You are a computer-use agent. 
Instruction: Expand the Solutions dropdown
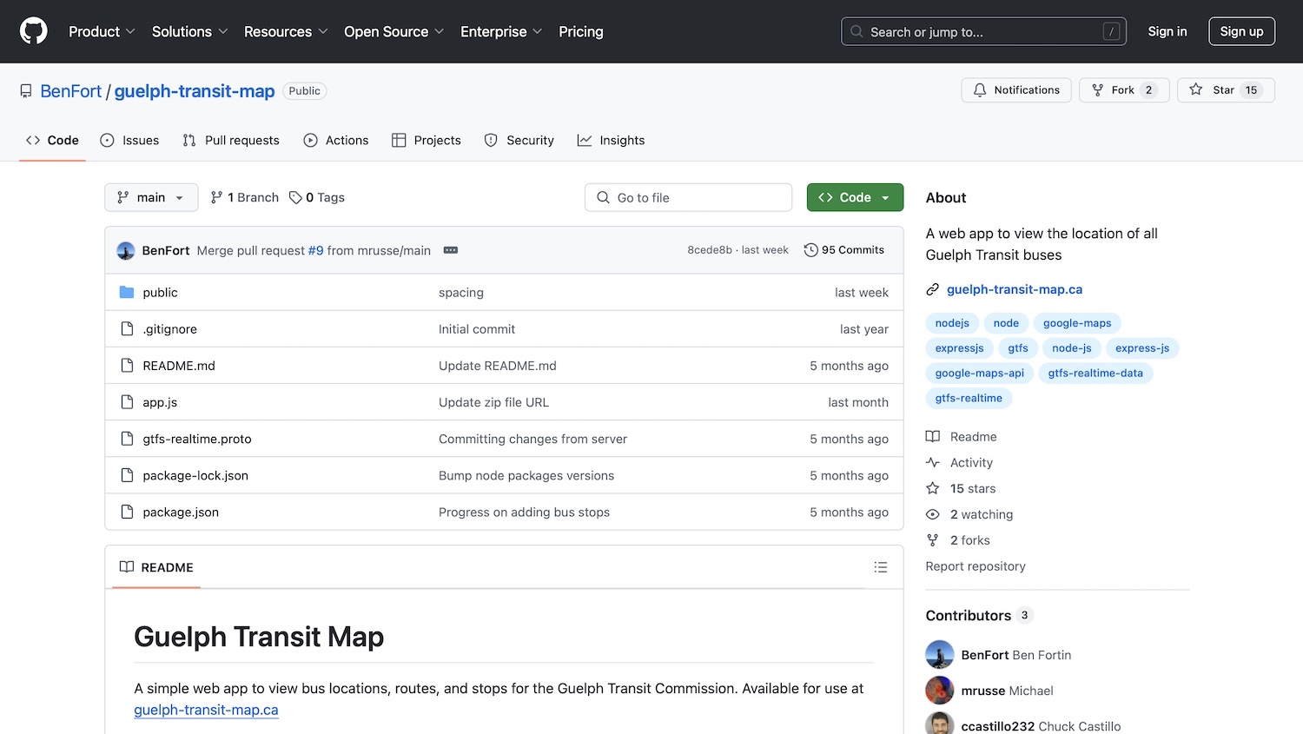pyautogui.click(x=190, y=31)
